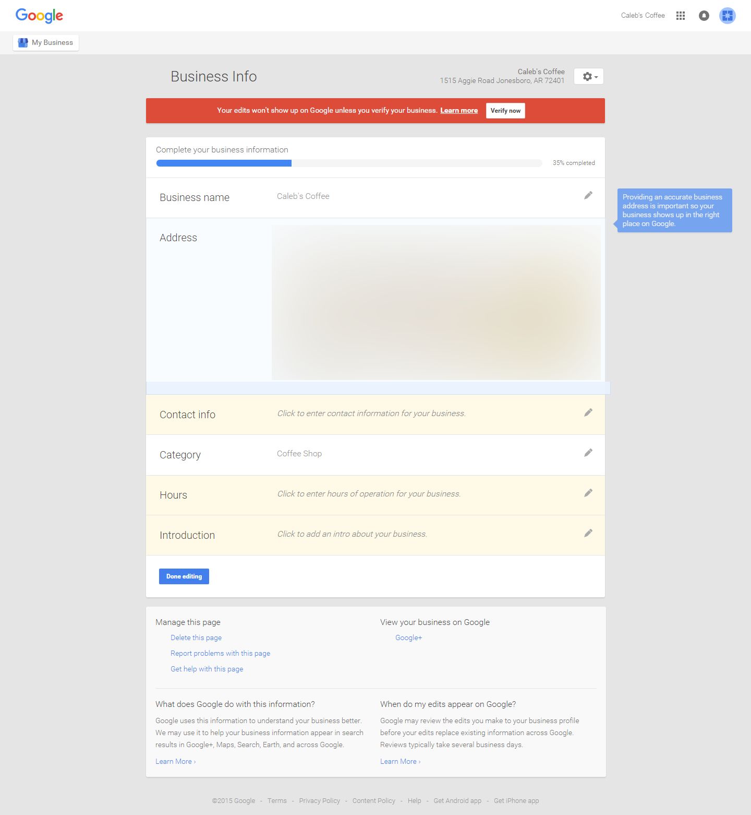Open the account profile avatar
Image resolution: width=751 pixels, height=815 pixels.
[727, 16]
